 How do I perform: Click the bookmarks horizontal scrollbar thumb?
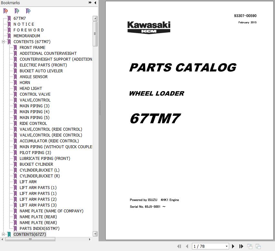coord(30,239)
